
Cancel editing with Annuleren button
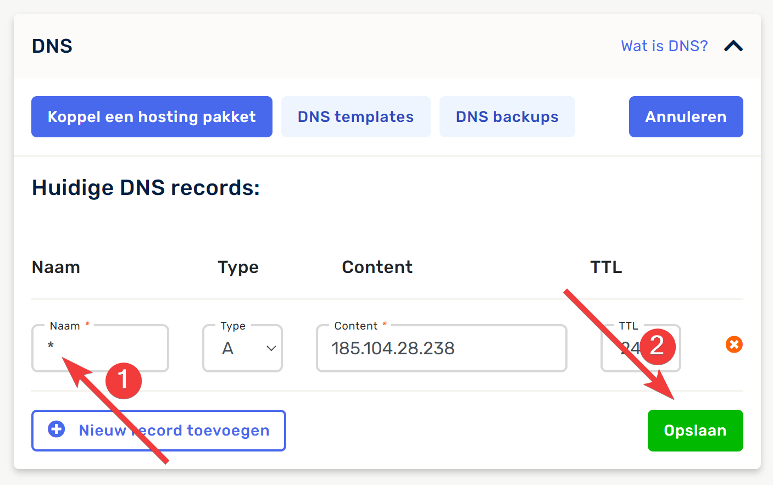point(686,117)
